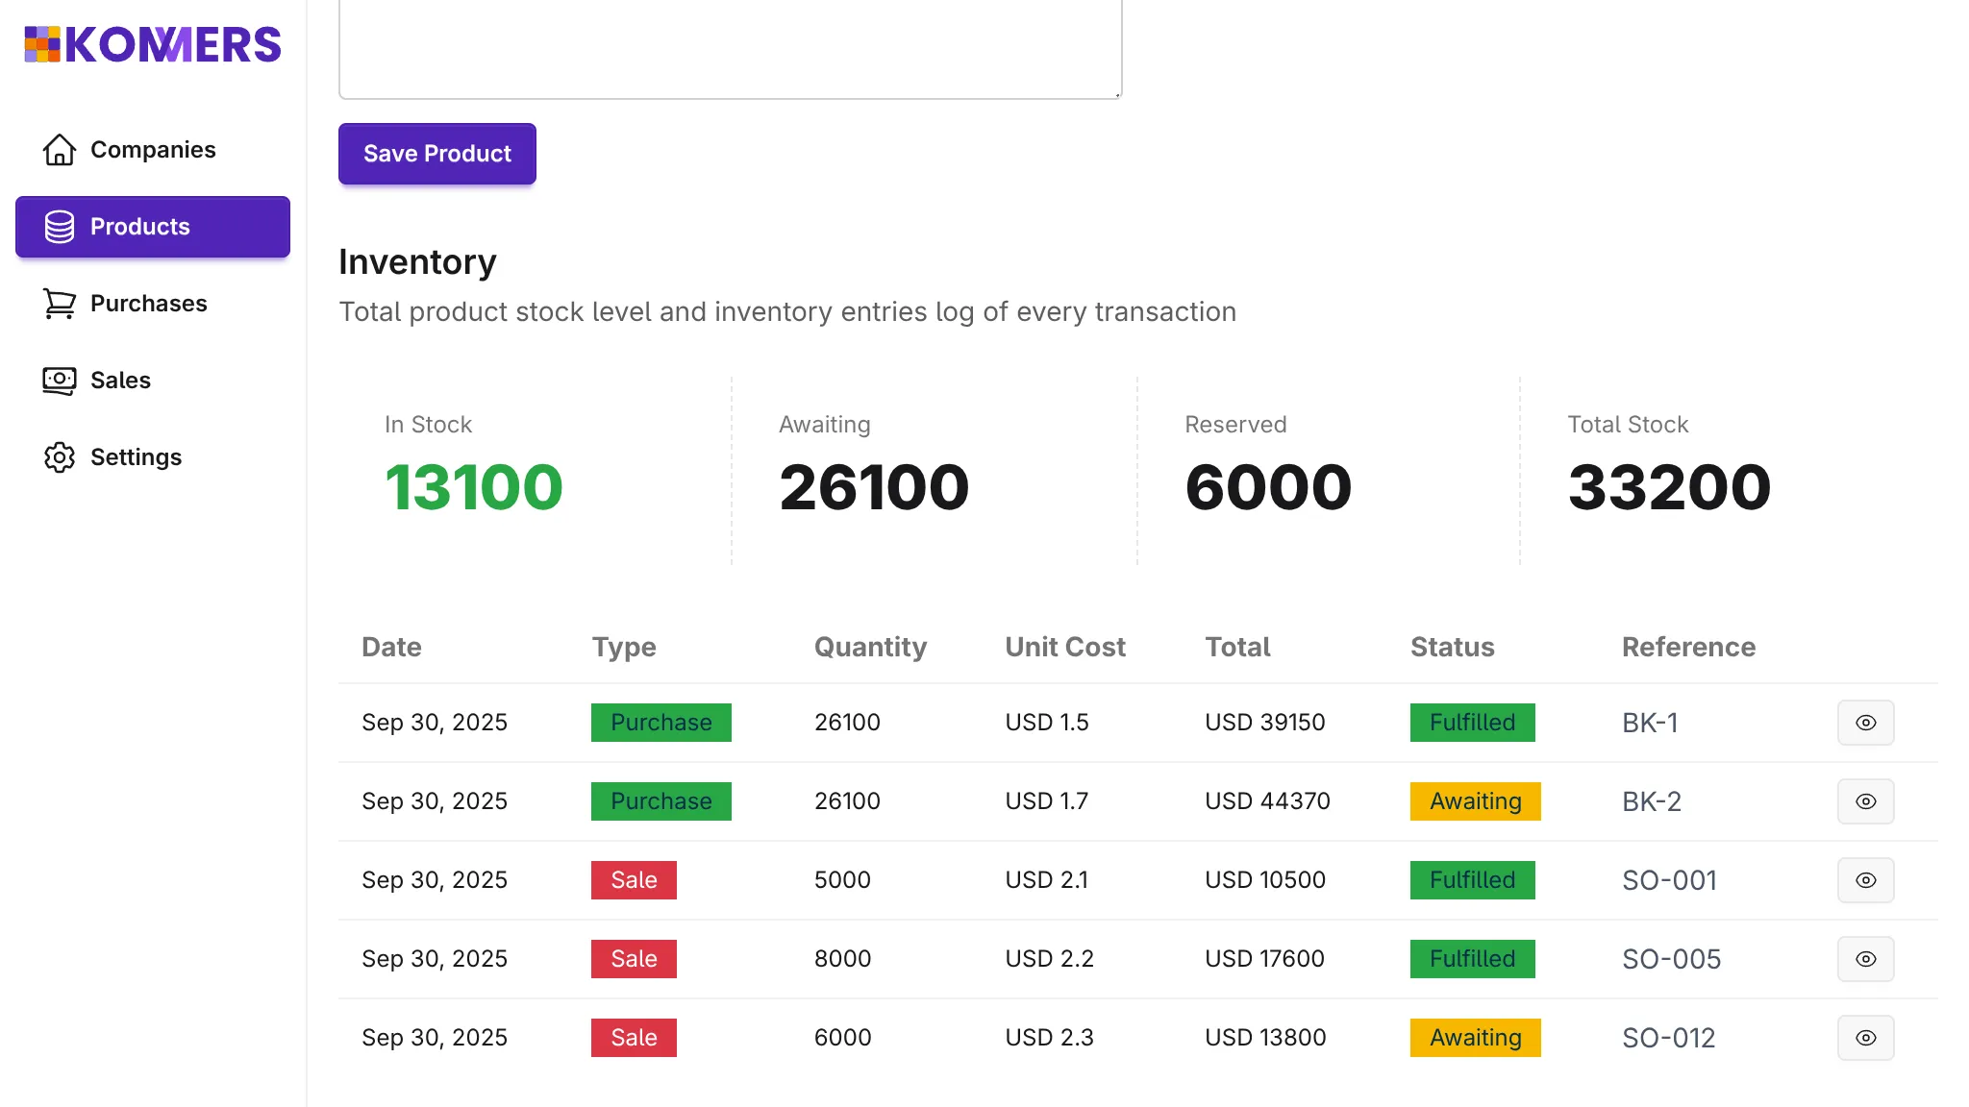Open Purchases using the shopping cart icon
Image resolution: width=1969 pixels, height=1107 pixels.
tap(59, 303)
